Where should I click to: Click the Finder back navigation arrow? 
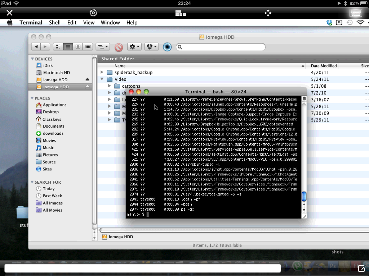click(36, 47)
